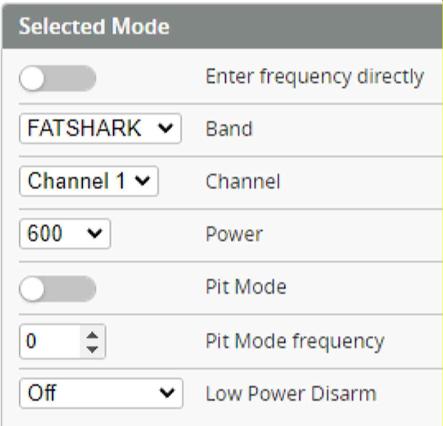443x426 pixels.
Task: Click the Low Power Disarm label
Action: click(x=291, y=394)
